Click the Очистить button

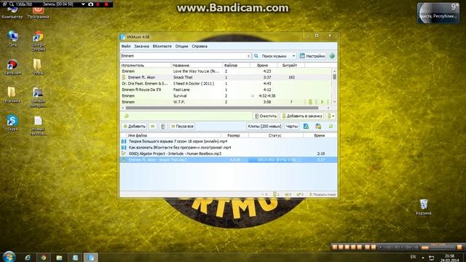[x=266, y=116]
